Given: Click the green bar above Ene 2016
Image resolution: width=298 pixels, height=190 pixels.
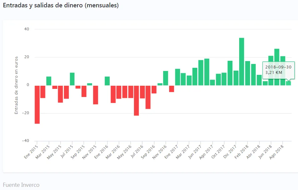Looking at the screenshot, I should (x=107, y=81).
